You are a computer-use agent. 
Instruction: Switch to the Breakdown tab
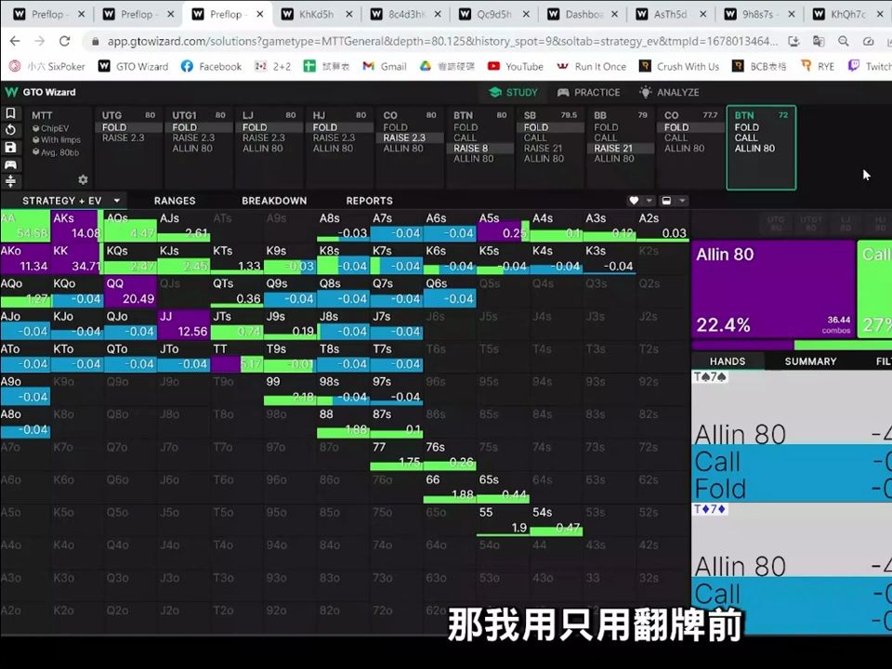pos(274,201)
